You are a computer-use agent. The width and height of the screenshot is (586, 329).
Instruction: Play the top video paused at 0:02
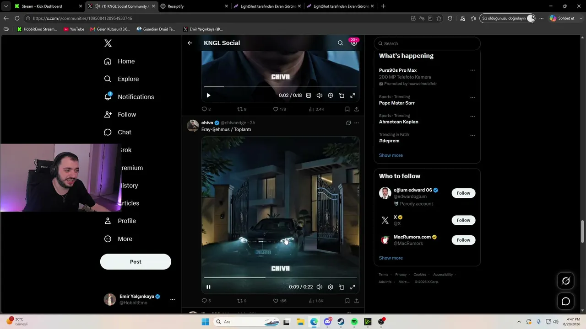(208, 96)
